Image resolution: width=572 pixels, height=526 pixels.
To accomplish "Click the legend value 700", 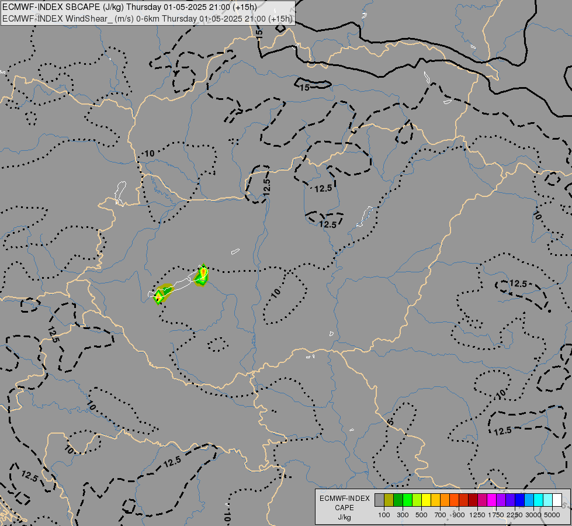I will [x=441, y=515].
